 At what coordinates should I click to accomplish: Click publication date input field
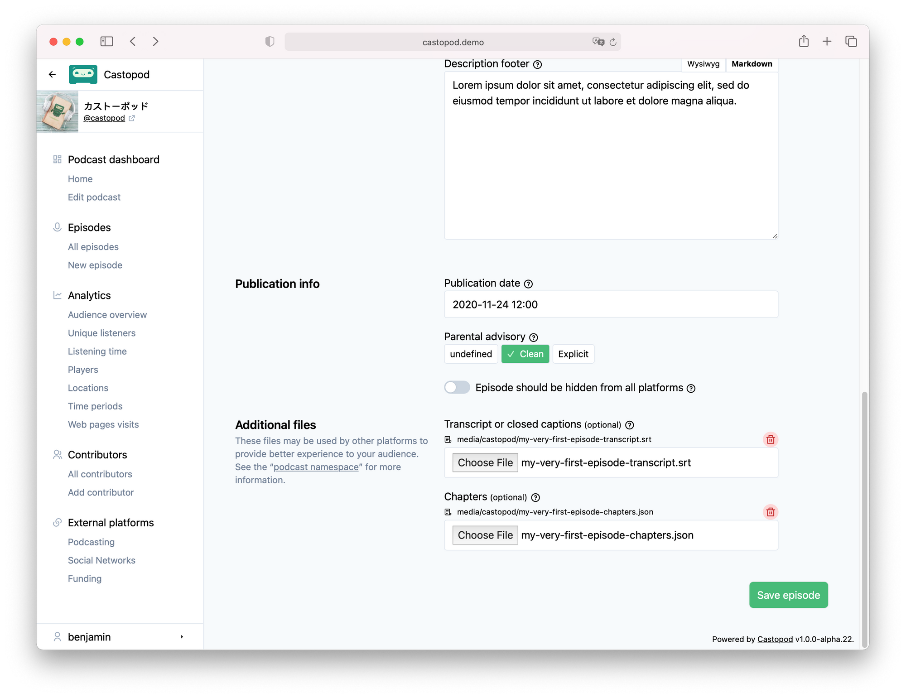pyautogui.click(x=612, y=303)
